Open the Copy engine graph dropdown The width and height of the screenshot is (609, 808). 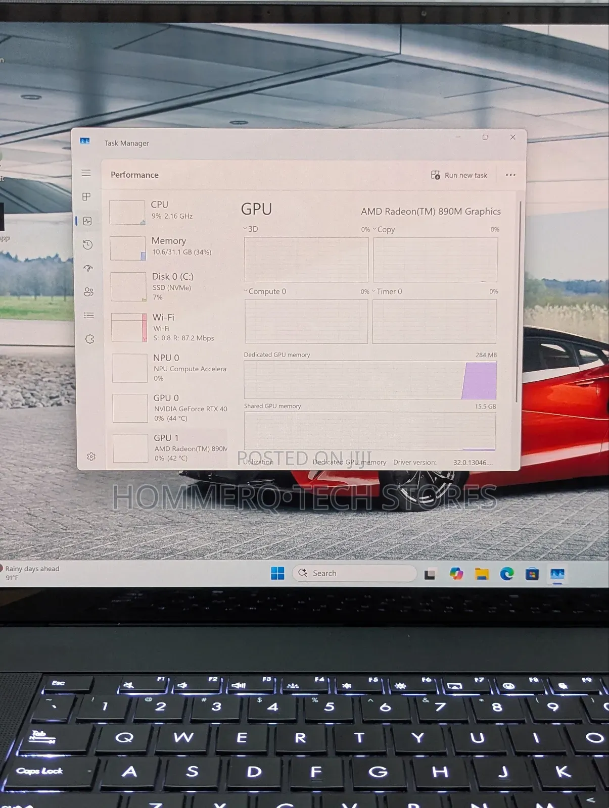point(384,229)
